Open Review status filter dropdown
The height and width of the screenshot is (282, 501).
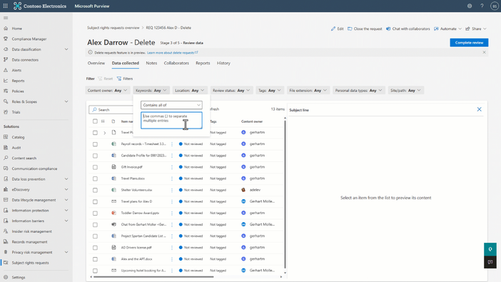tap(232, 91)
